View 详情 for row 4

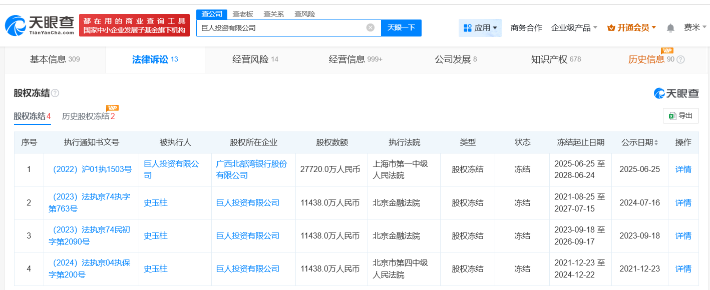683,268
